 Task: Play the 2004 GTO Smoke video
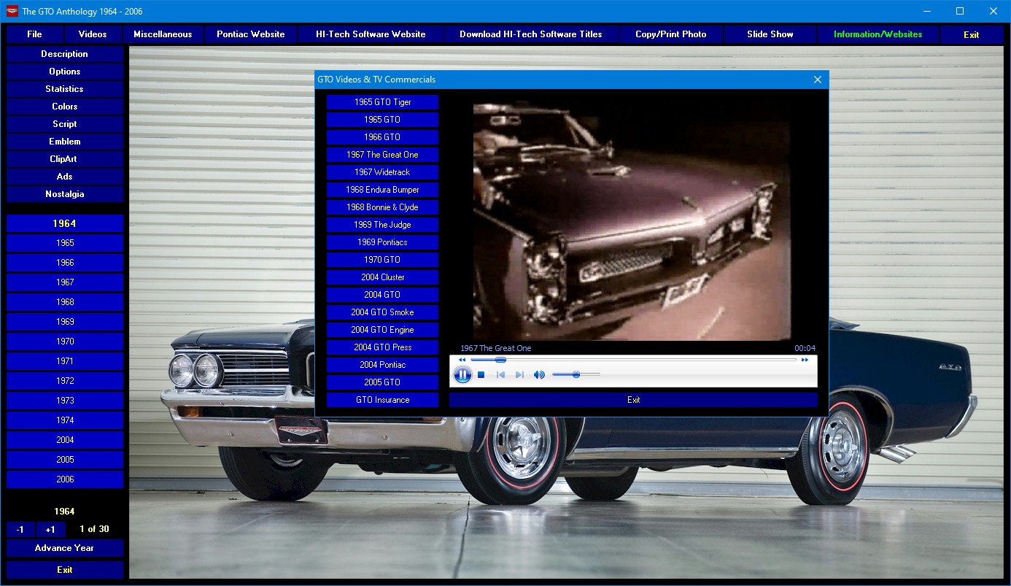tap(383, 312)
